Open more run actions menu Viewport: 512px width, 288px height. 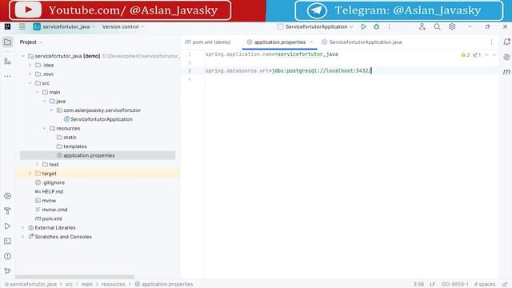[x=389, y=26]
